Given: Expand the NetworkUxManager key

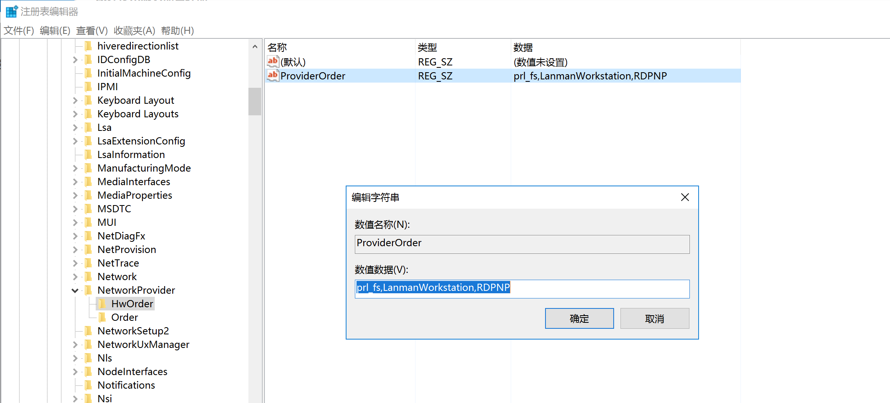Looking at the screenshot, I should pos(75,345).
